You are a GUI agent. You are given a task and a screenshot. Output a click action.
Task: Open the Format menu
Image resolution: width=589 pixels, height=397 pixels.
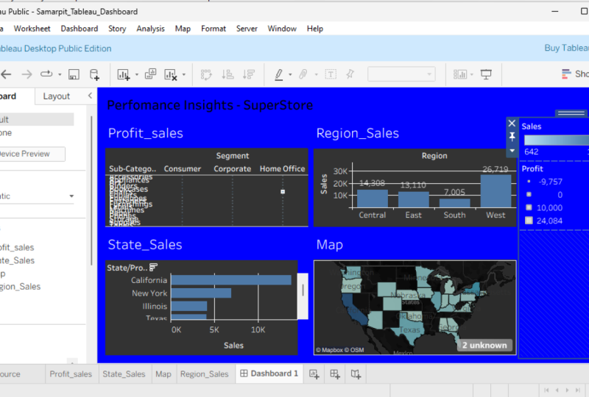tap(214, 29)
